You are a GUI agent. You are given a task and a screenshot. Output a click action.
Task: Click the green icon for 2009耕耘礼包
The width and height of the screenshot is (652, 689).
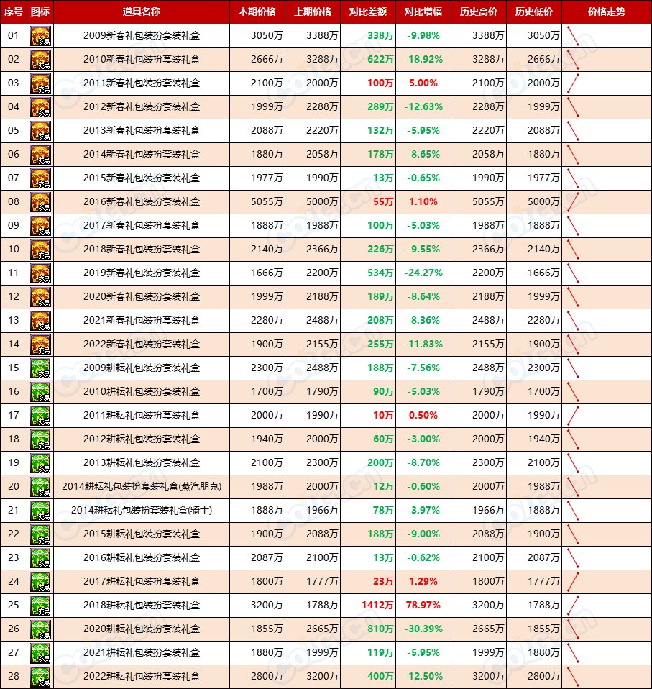click(x=40, y=368)
